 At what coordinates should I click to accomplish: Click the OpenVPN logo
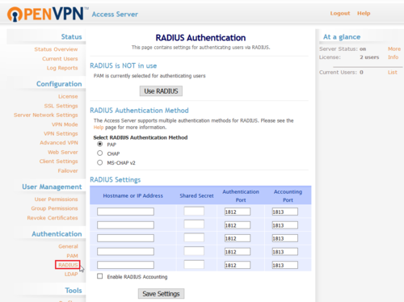pos(48,14)
